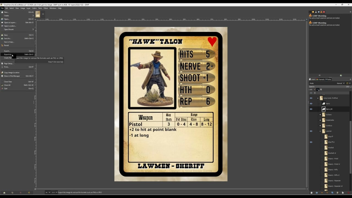Expand the Open Recent submenu
Viewport: 352px width, 198px height.
click(x=18, y=29)
